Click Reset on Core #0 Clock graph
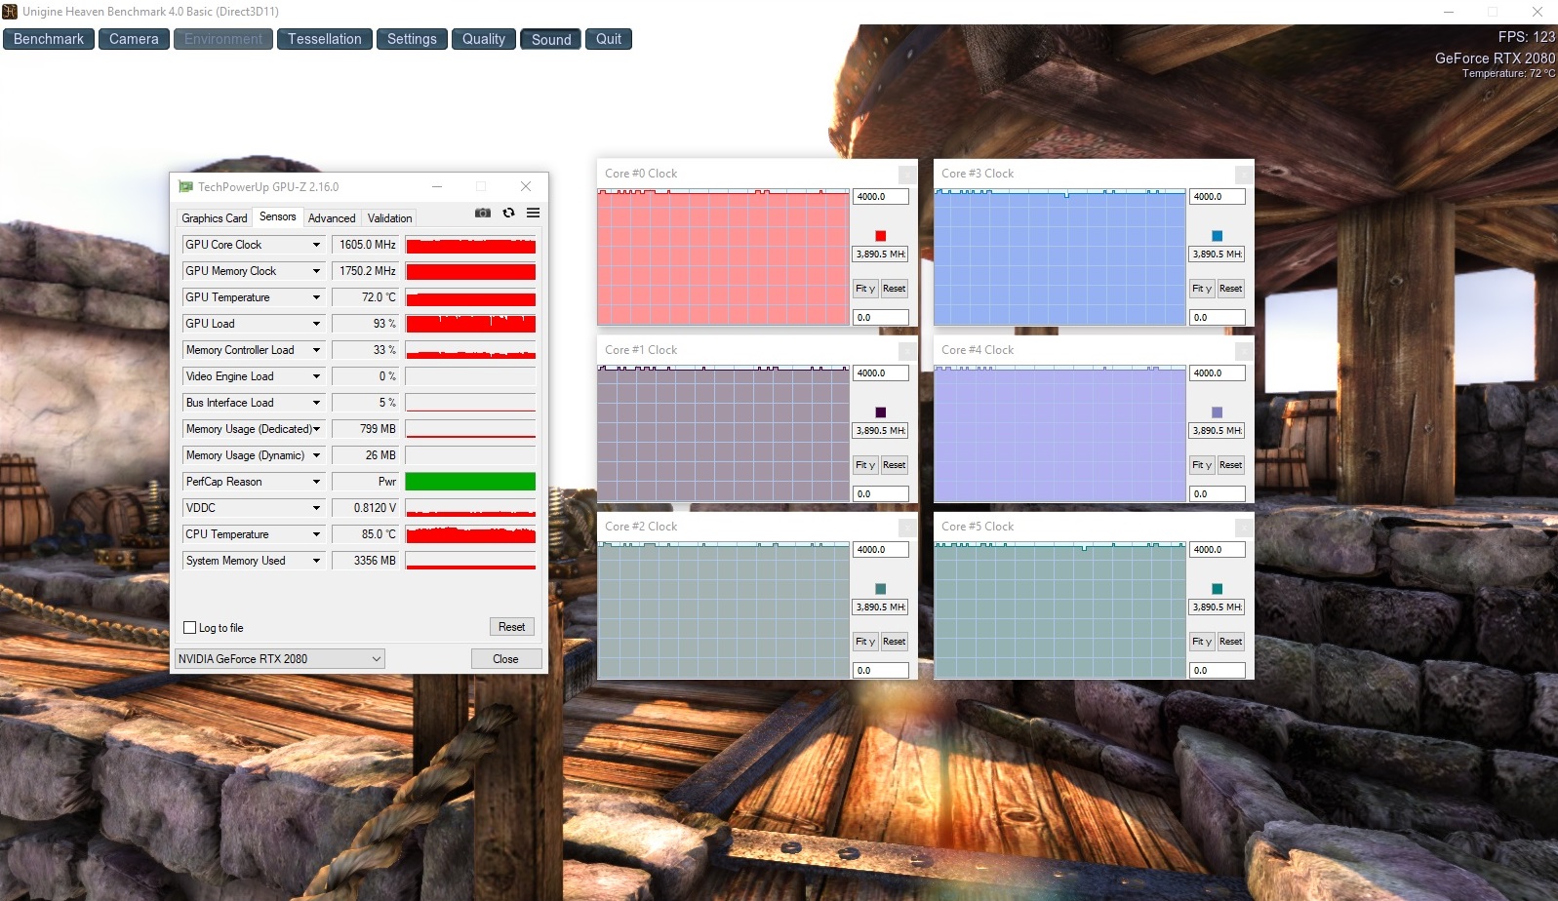This screenshot has width=1558, height=901. click(x=895, y=289)
